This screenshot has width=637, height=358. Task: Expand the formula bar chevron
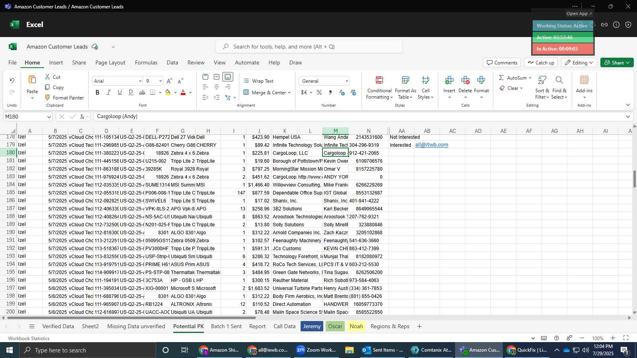(628, 117)
